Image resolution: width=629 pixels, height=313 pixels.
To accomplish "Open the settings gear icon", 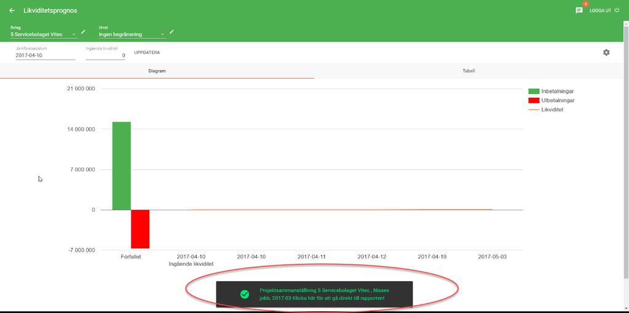I will pos(606,52).
